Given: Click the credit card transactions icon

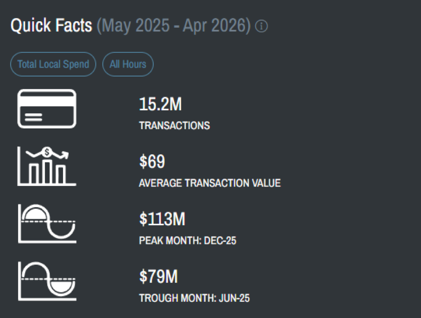Looking at the screenshot, I should coord(47,109).
